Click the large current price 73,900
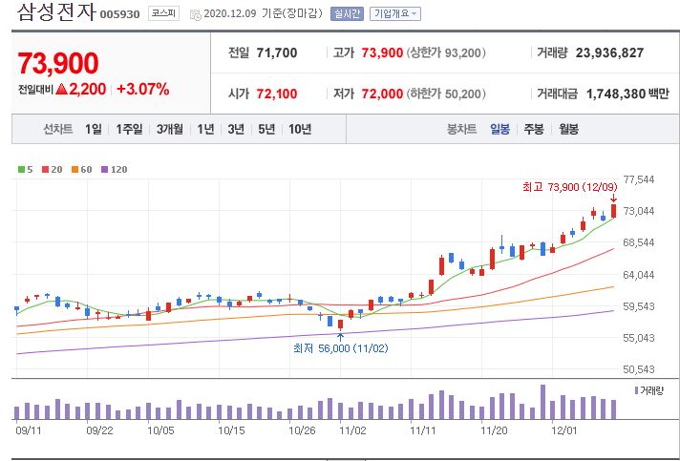 coord(58,64)
